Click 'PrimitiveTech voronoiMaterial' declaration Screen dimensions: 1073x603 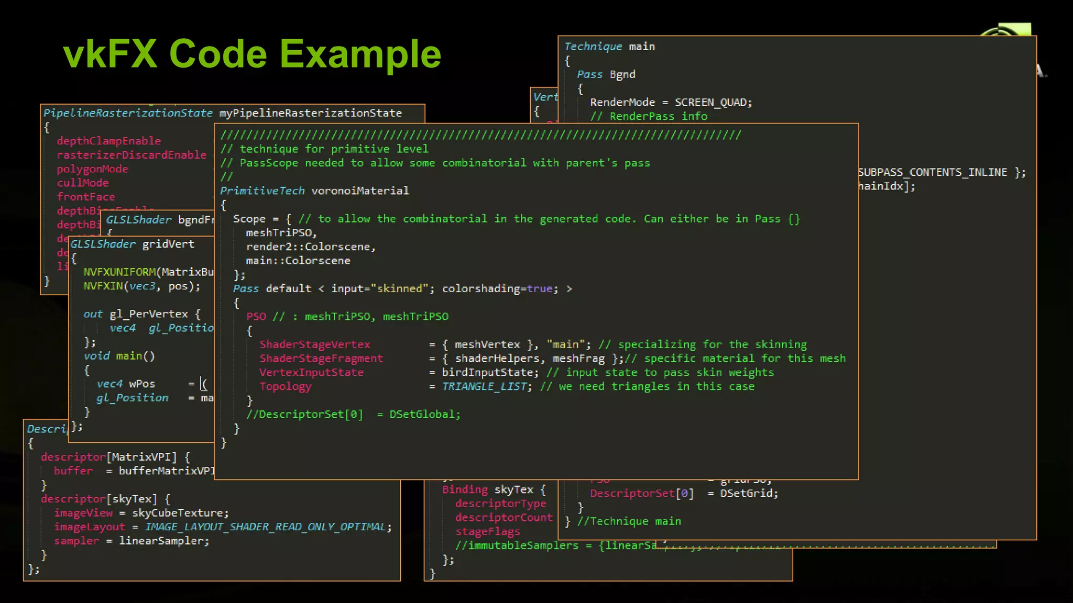pos(314,191)
